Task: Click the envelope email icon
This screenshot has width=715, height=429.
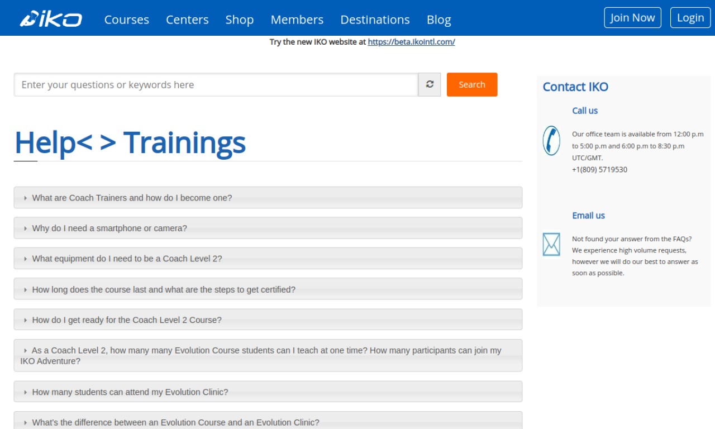Action: pos(551,245)
